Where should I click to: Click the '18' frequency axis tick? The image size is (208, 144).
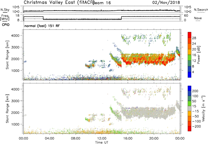point(17,16)
